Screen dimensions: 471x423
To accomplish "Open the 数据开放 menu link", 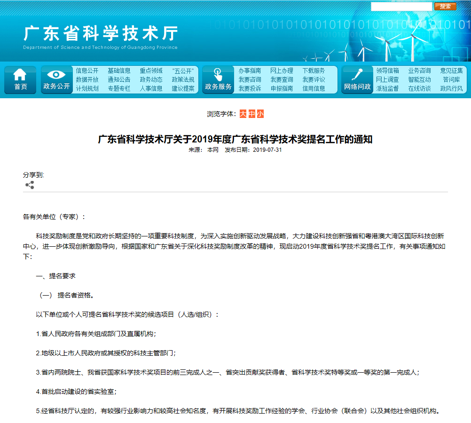I will [87, 79].
